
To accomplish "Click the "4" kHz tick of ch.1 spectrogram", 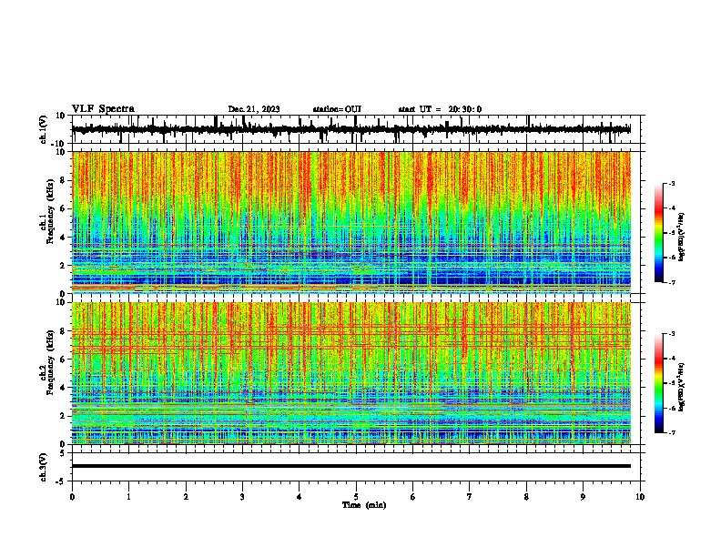I will (x=63, y=238).
